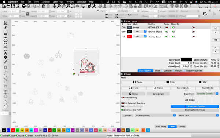This screenshot has width=220, height=138.
Task: Toggle Optimize Cut Path switch
Action: [122, 110]
